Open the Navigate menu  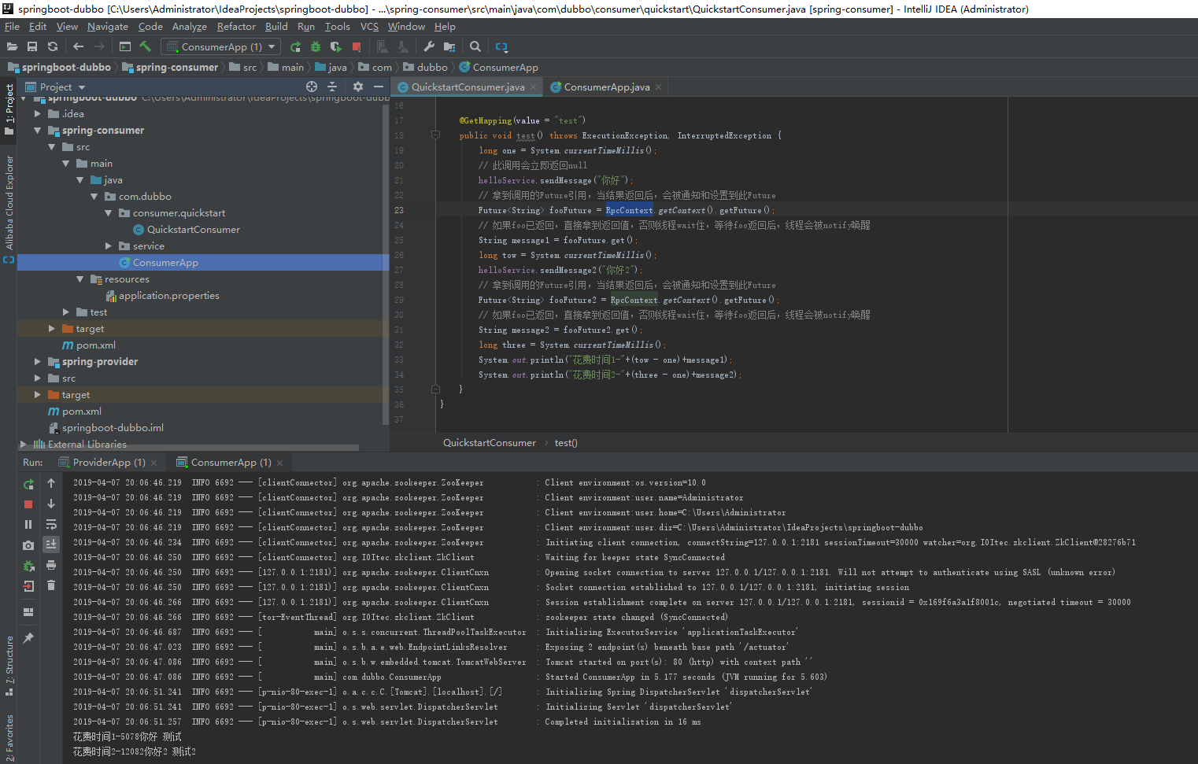pyautogui.click(x=108, y=27)
